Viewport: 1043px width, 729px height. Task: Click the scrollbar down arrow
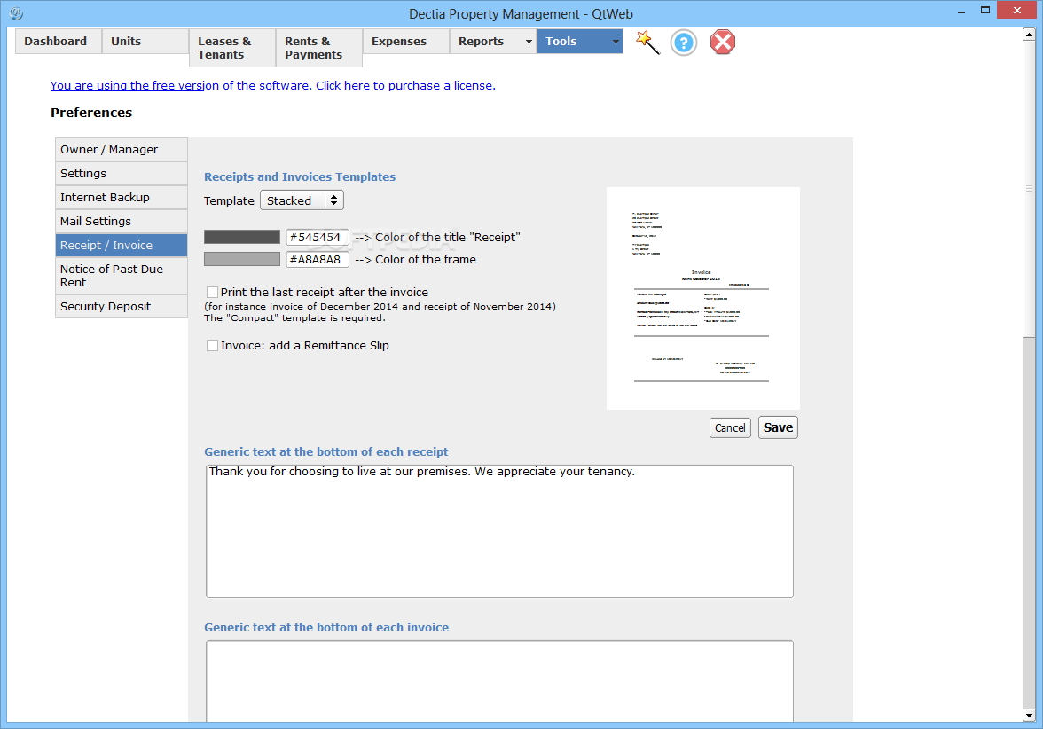point(1029,716)
